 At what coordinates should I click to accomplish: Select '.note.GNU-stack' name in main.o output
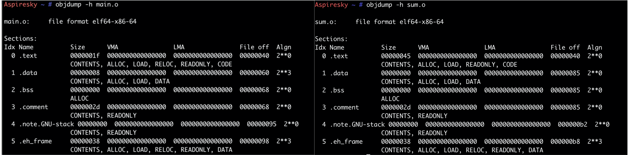46,124
